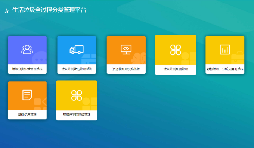Open 数据管理、分析及展现系统 label
The image size is (254, 148).
[x=225, y=69]
